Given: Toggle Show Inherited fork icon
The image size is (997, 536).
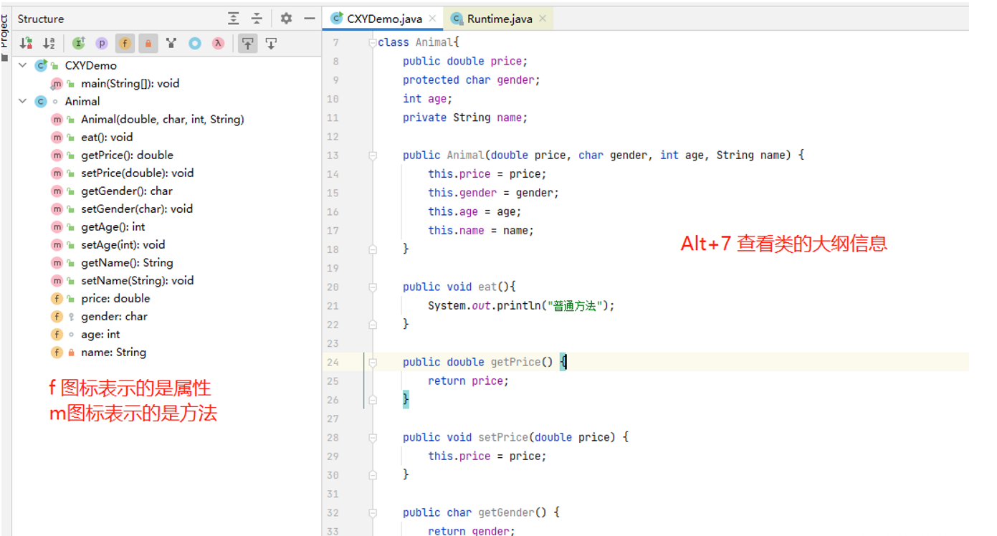Looking at the screenshot, I should click(x=171, y=44).
